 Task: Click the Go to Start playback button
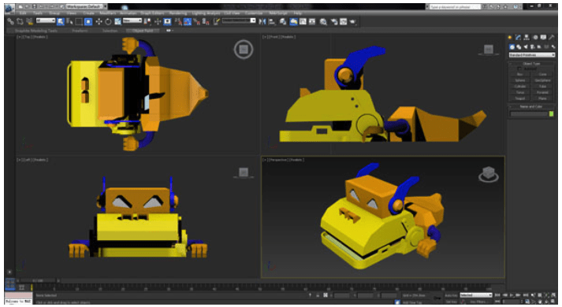[x=497, y=295]
